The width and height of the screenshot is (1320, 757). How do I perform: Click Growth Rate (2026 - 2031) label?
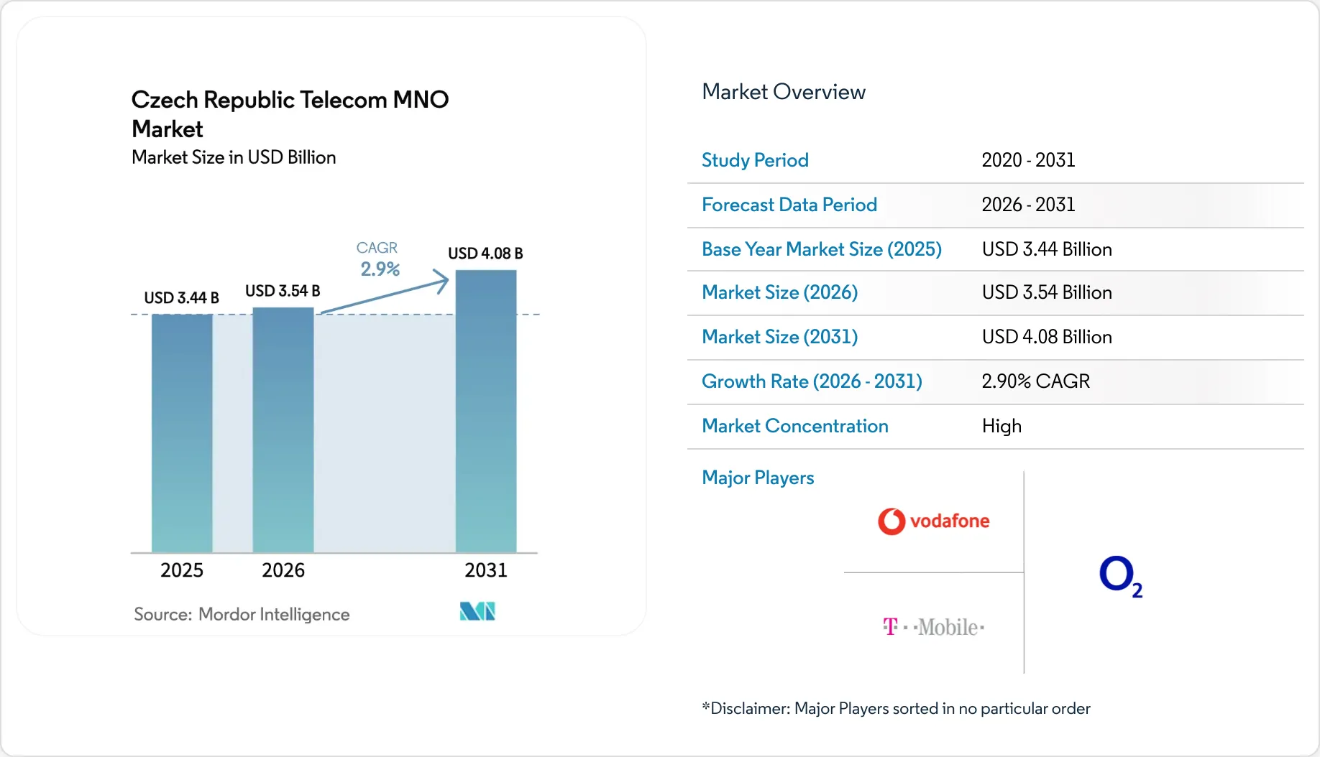pos(812,381)
